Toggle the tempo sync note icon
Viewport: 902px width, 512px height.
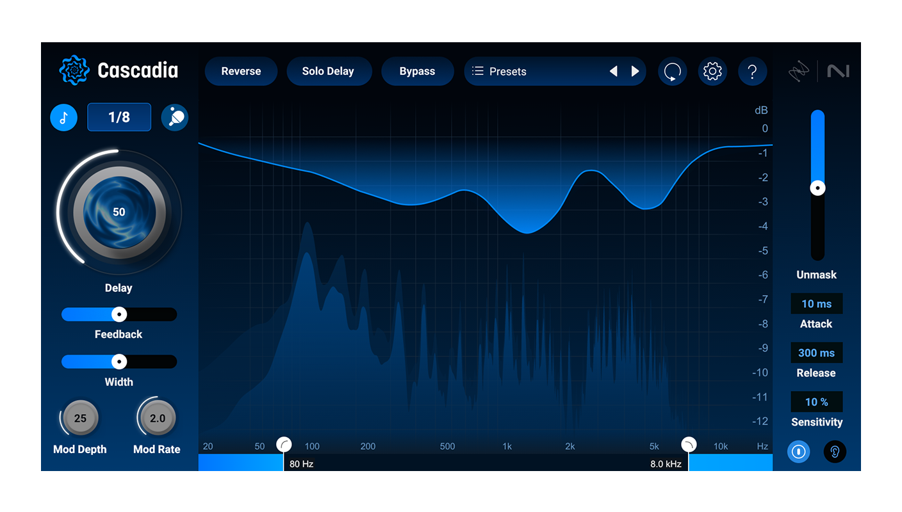tap(64, 118)
